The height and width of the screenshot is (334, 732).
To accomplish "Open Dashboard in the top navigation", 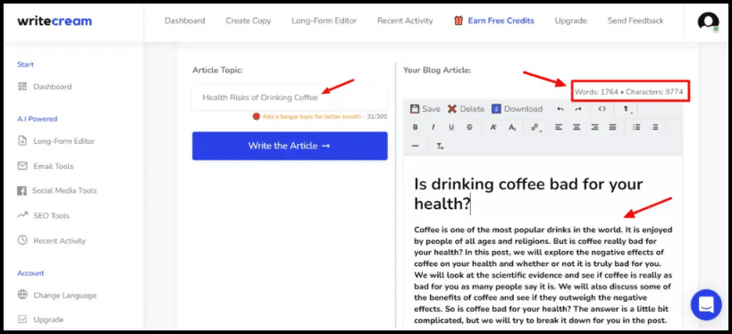I will (185, 21).
